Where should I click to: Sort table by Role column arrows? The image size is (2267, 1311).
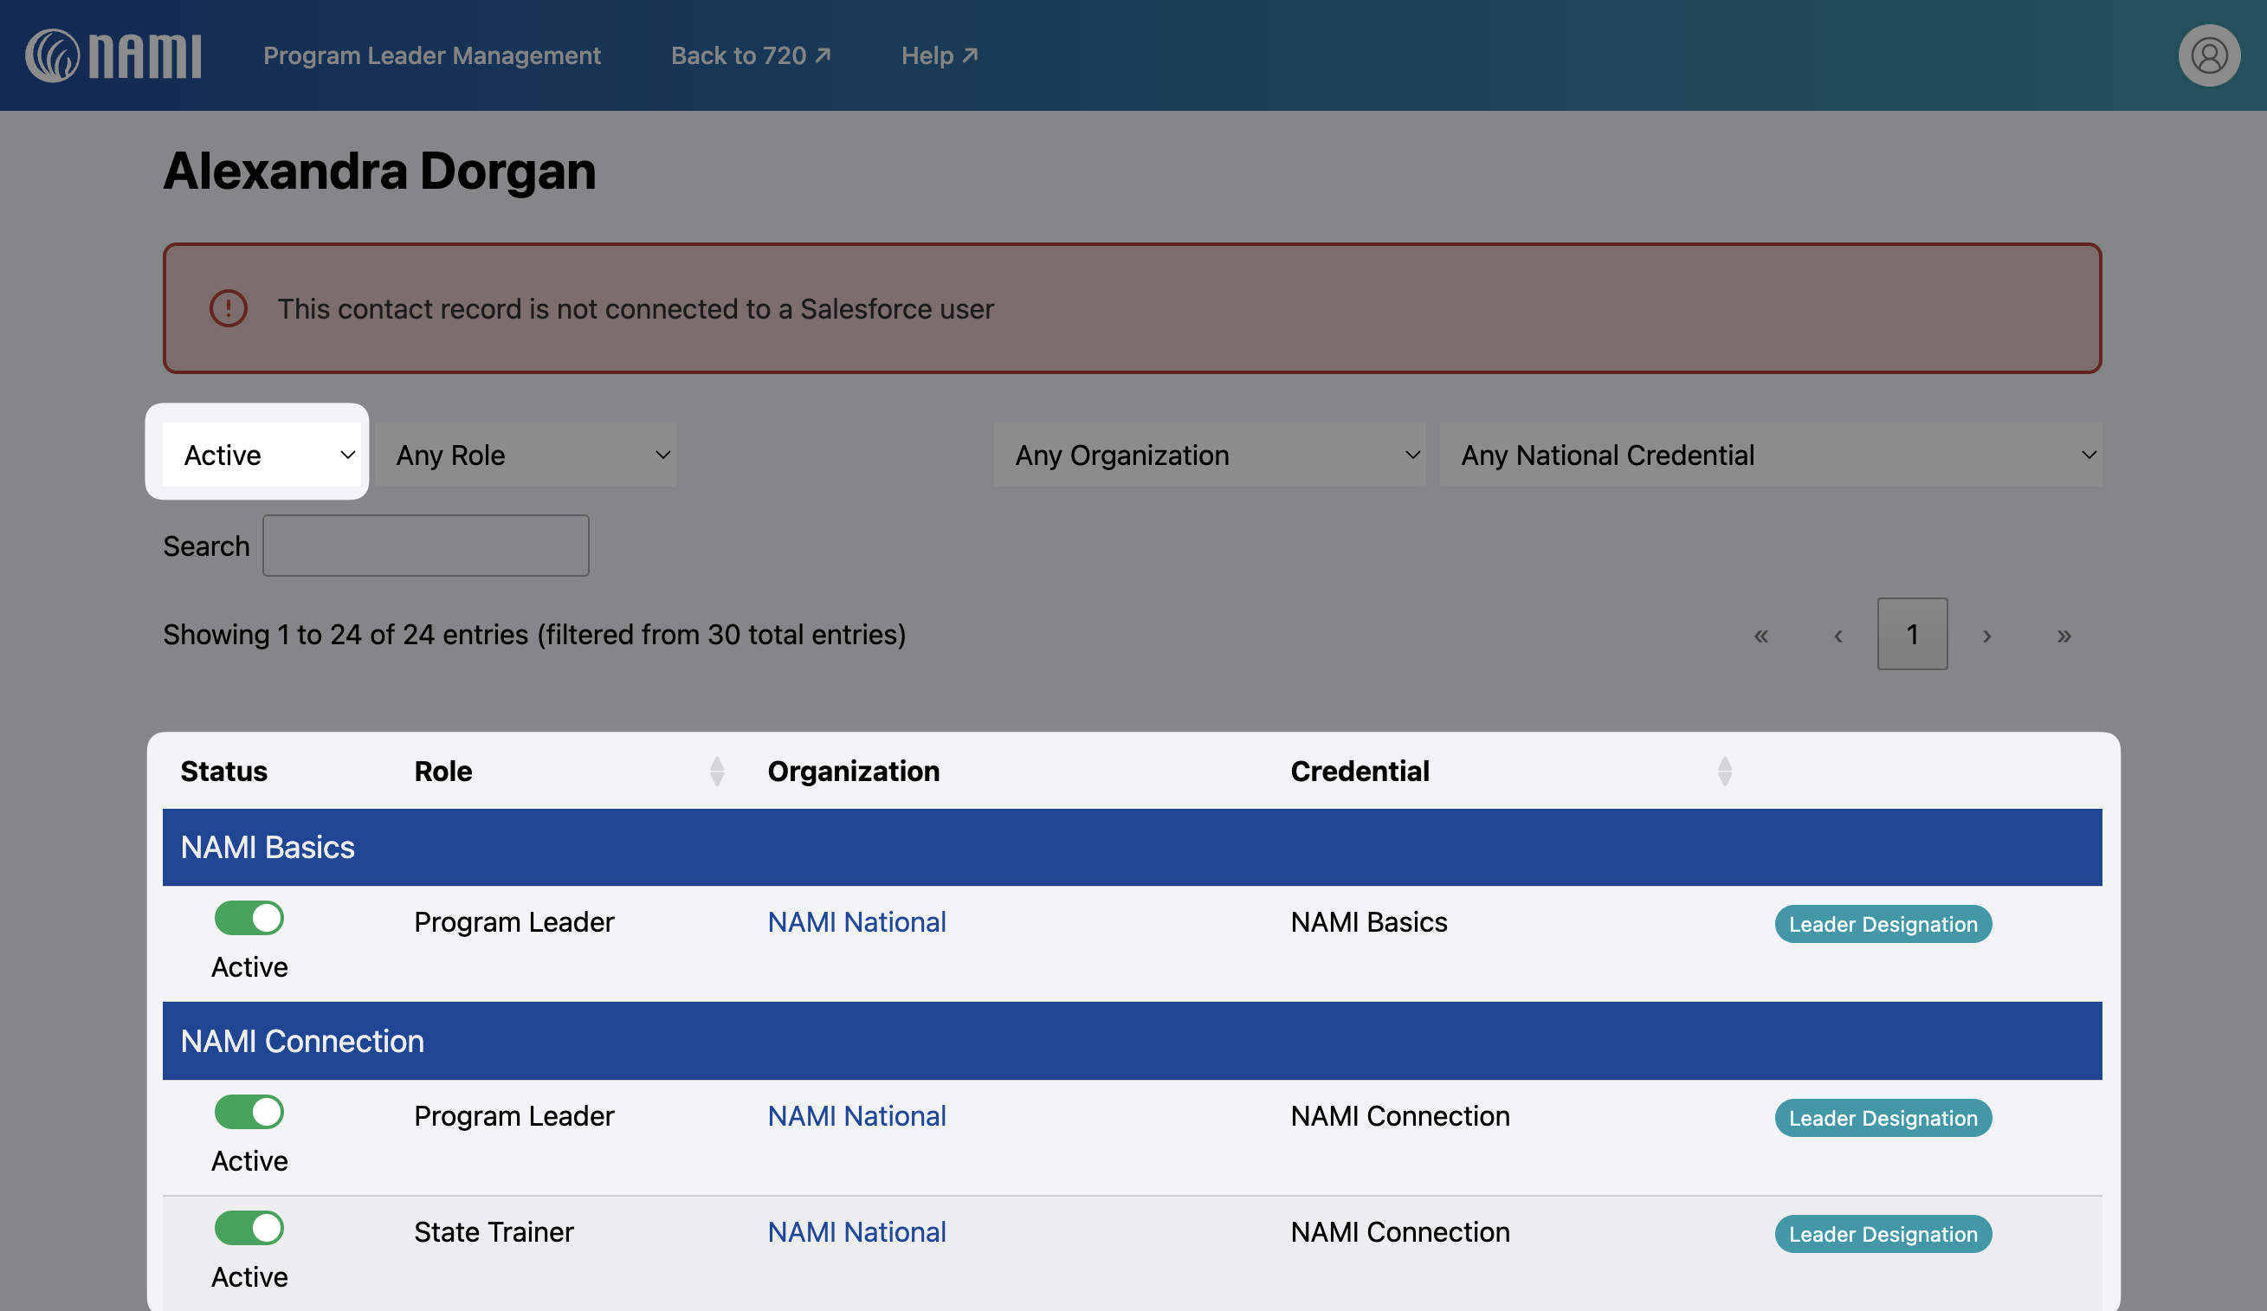pos(716,772)
